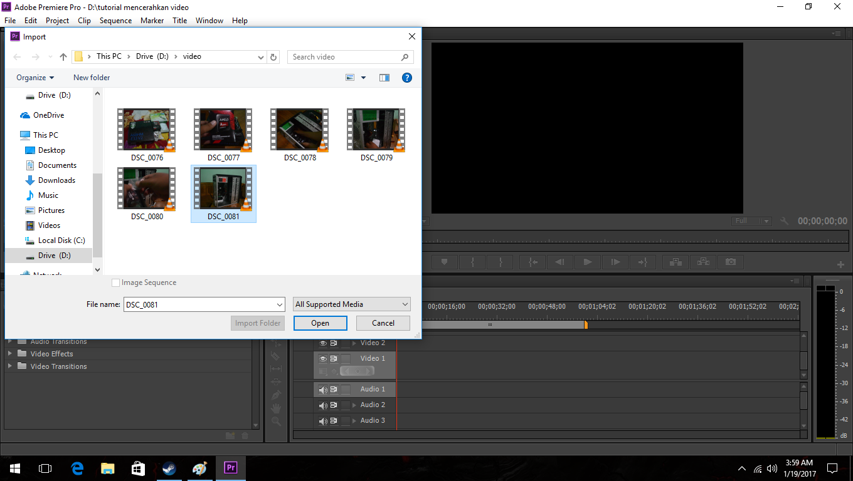Expand the Video Effects folder
The height and width of the screenshot is (481, 853).
click(9, 354)
